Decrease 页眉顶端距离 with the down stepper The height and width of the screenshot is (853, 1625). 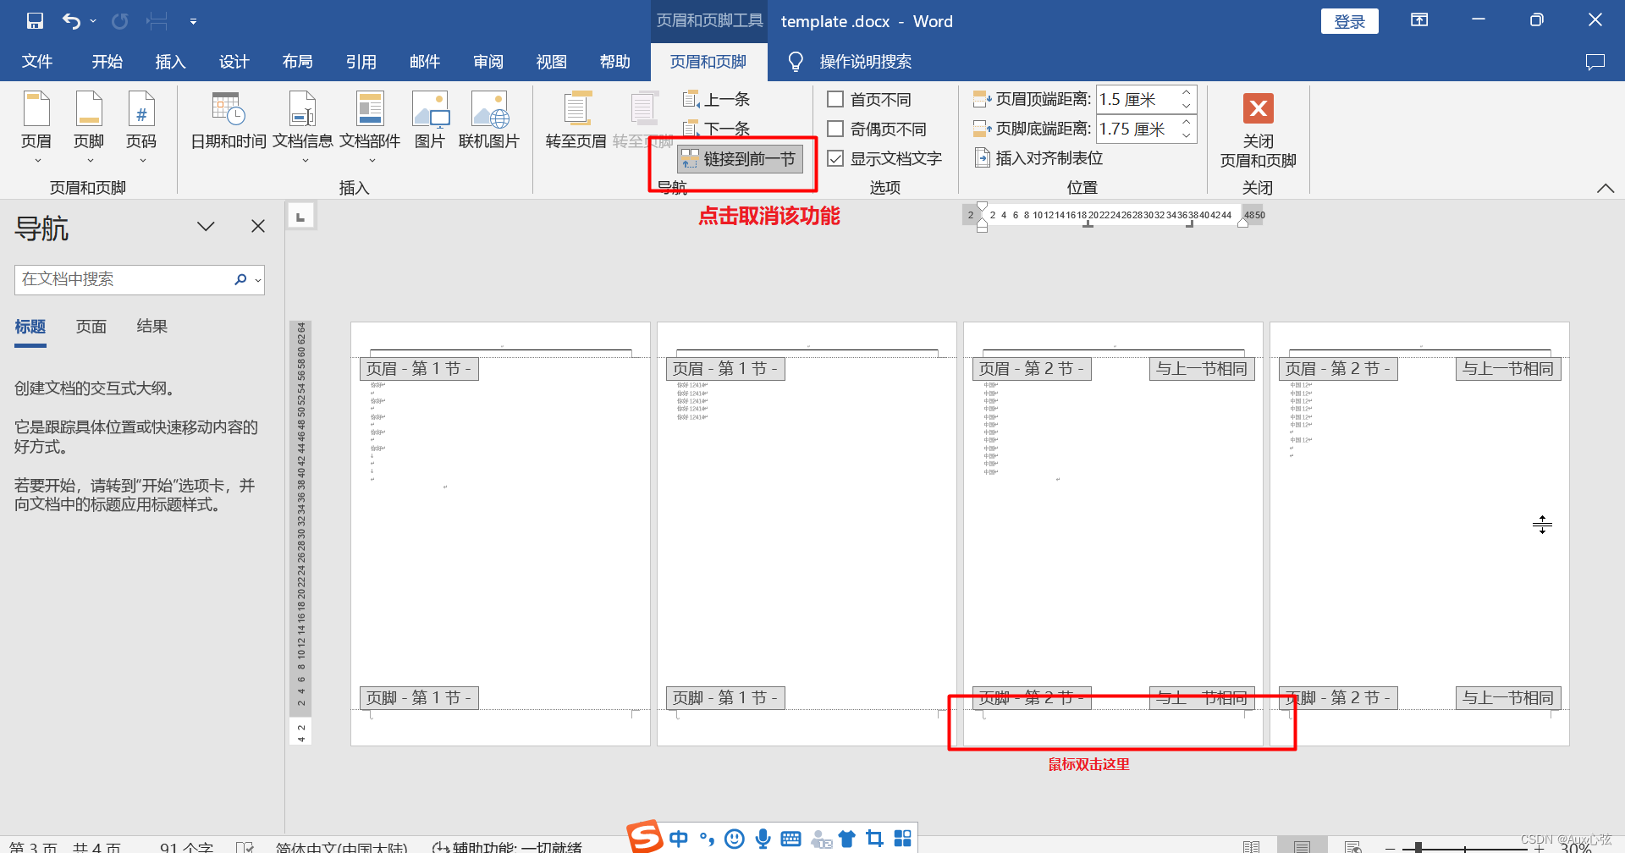coord(1187,106)
